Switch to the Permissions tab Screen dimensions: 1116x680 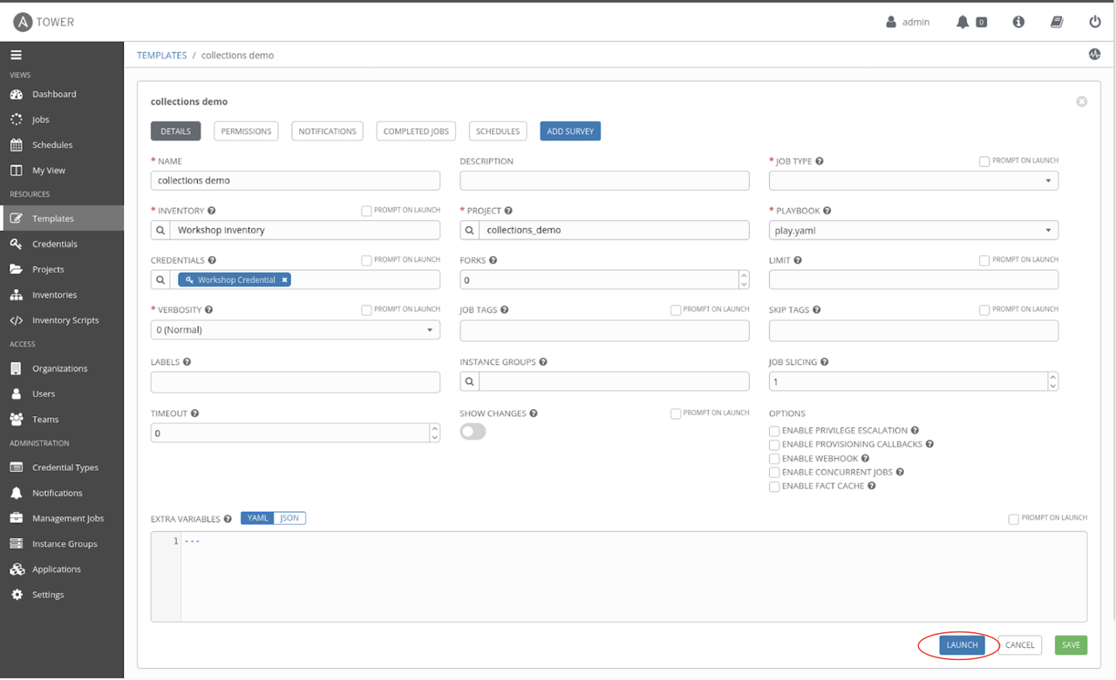point(246,131)
